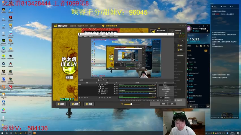This screenshot has height=135, width=241.
Task: Open the OBS Tools menu
Action: pyautogui.click(x=111, y=37)
